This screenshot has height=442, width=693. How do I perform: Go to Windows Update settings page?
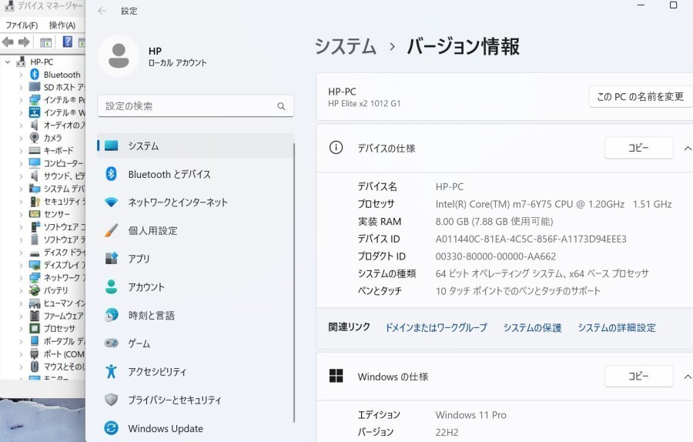click(x=196, y=428)
